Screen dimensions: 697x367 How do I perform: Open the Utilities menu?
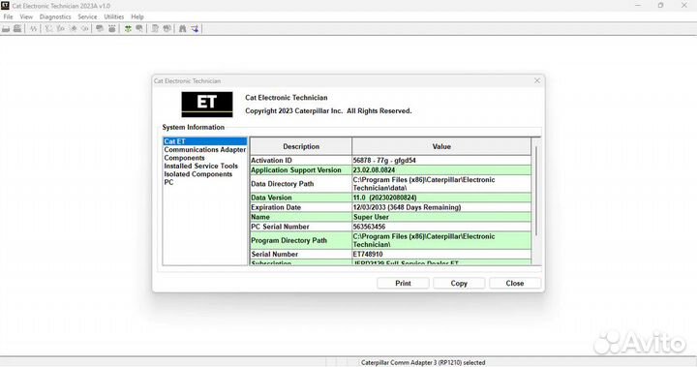(114, 16)
